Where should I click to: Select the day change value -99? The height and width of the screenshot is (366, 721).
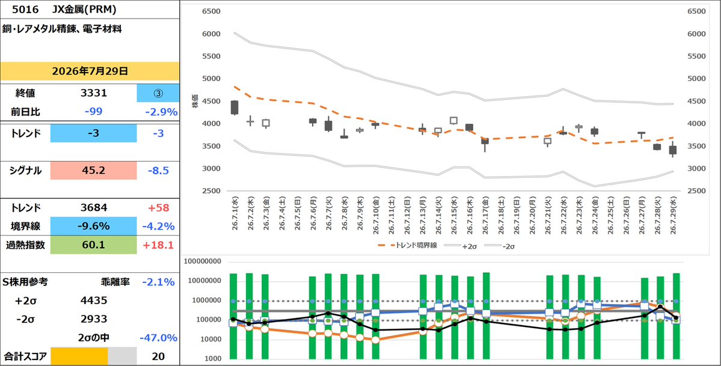pos(93,112)
